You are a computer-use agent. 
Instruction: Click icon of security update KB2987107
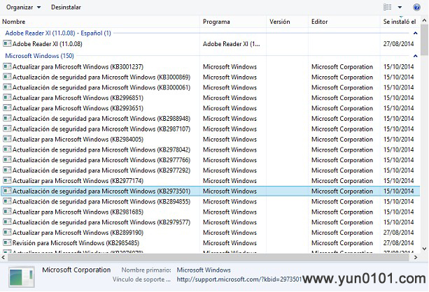pyautogui.click(x=7, y=129)
